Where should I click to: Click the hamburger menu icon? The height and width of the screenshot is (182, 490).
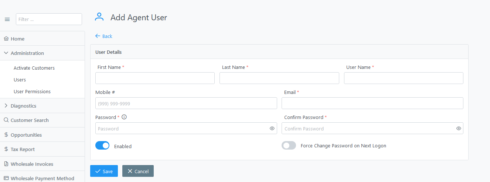point(7,20)
